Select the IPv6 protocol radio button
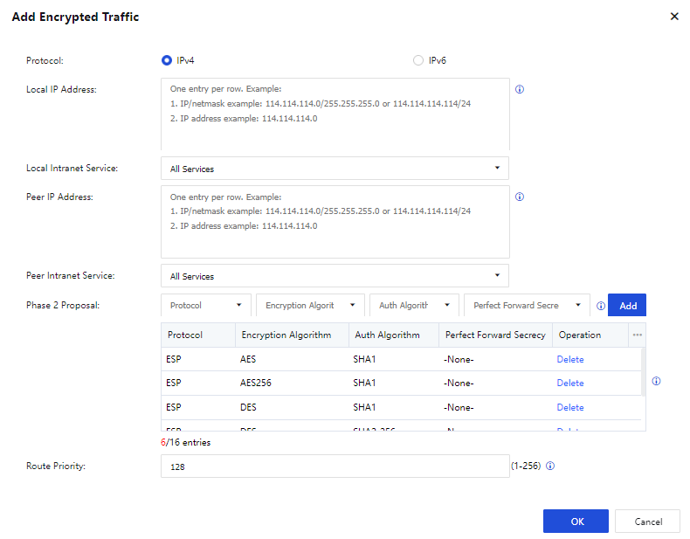 [417, 60]
